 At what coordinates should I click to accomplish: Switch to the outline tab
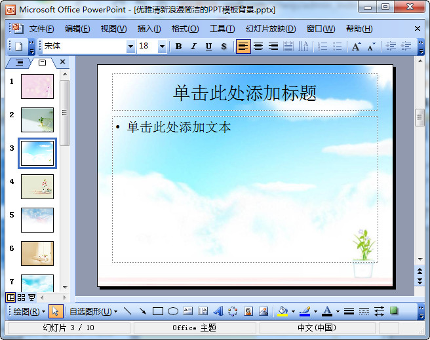point(18,63)
